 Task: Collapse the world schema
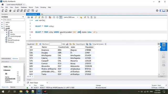(x=2, y=28)
